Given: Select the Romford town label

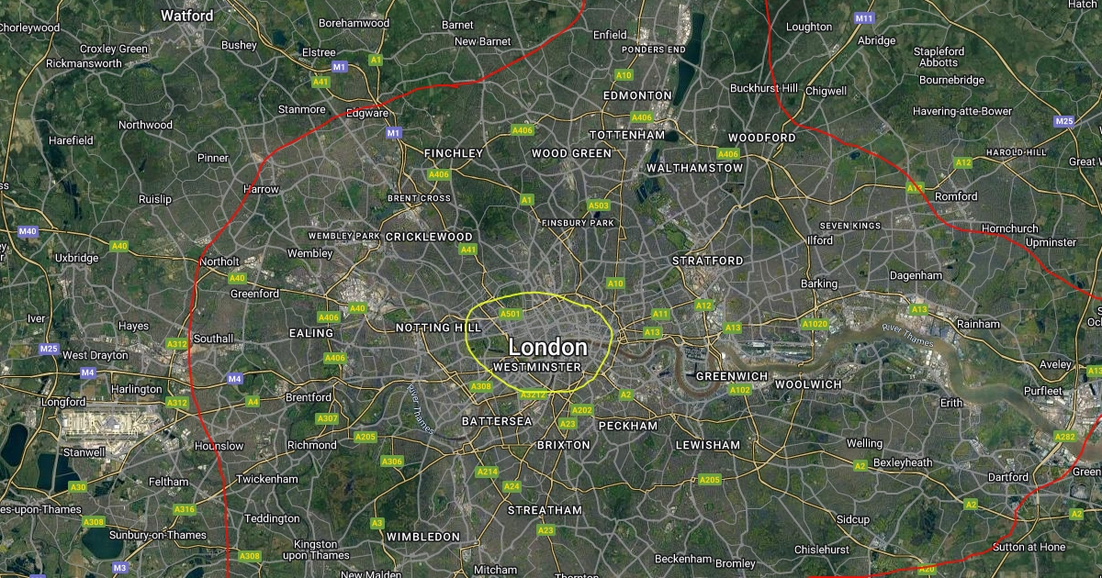Looking at the screenshot, I should [956, 196].
